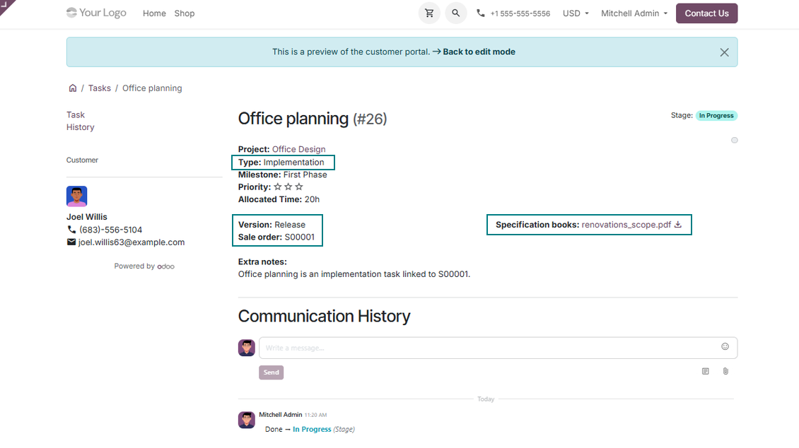The image size is (799, 448).
Task: Jump to History section in sidebar
Action: pos(80,127)
